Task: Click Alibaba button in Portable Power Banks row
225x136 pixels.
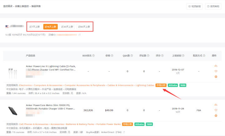Action: pyautogui.click(x=139, y=124)
